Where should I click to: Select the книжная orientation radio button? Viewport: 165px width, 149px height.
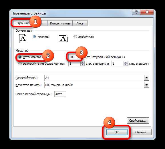(x=35, y=36)
